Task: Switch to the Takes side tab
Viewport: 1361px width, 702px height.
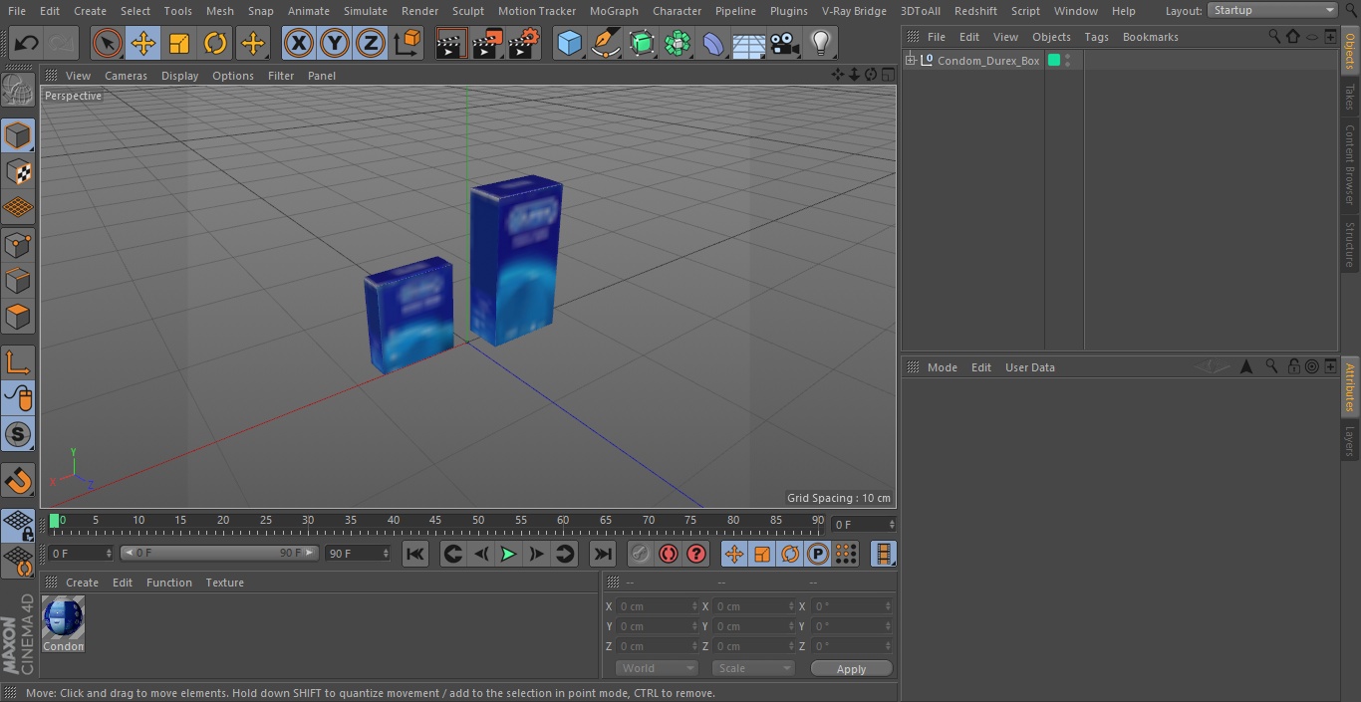Action: 1350,97
